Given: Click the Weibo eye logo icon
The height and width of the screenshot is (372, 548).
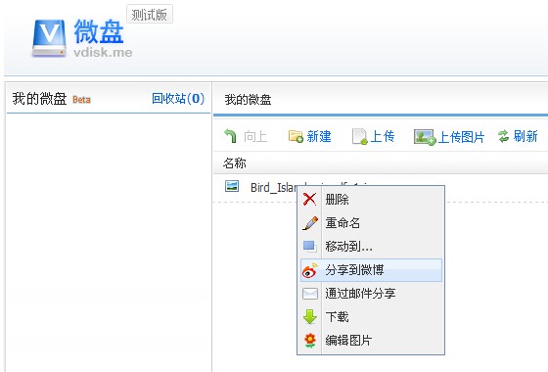Looking at the screenshot, I should click(309, 270).
